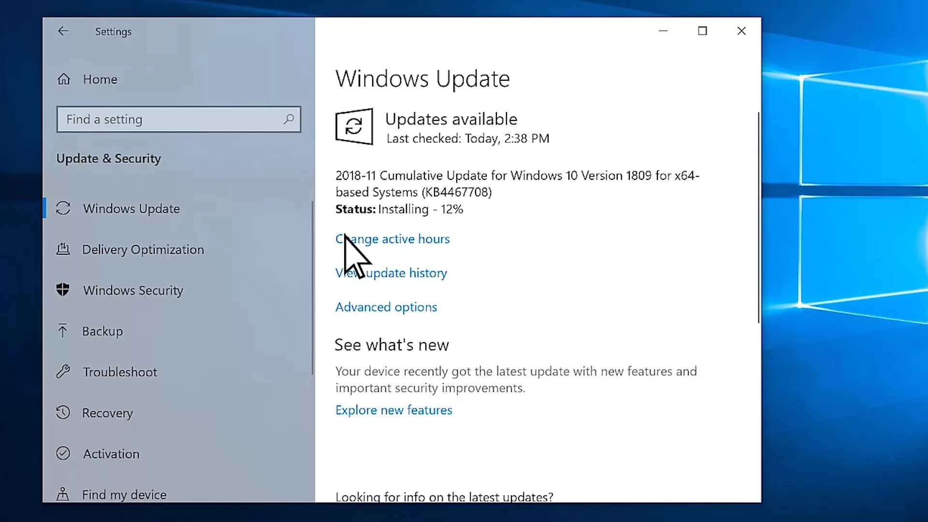Click Find a setting search field
This screenshot has height=522, width=928.
click(178, 119)
